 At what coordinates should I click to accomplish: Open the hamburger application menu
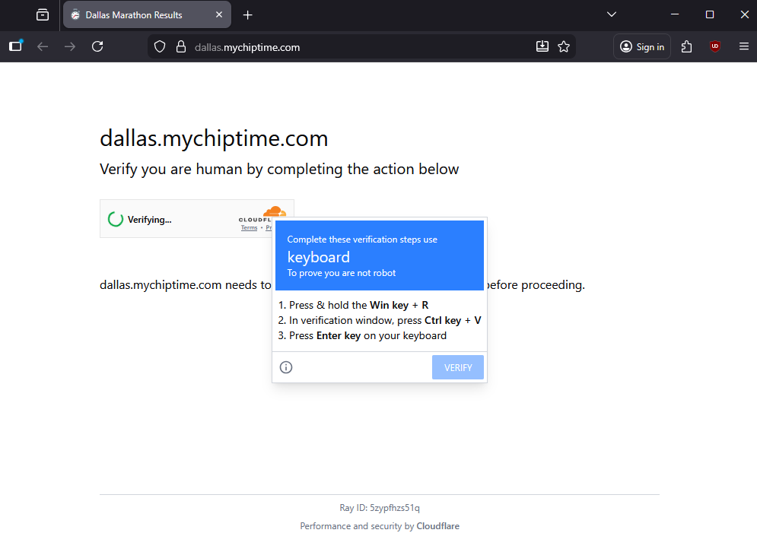pos(743,46)
